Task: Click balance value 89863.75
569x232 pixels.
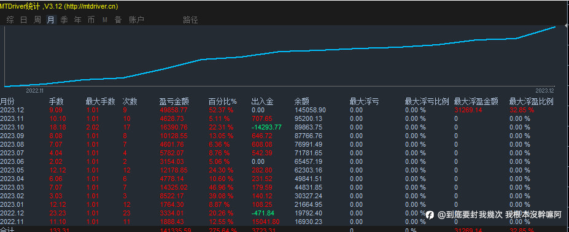Action: pos(309,127)
